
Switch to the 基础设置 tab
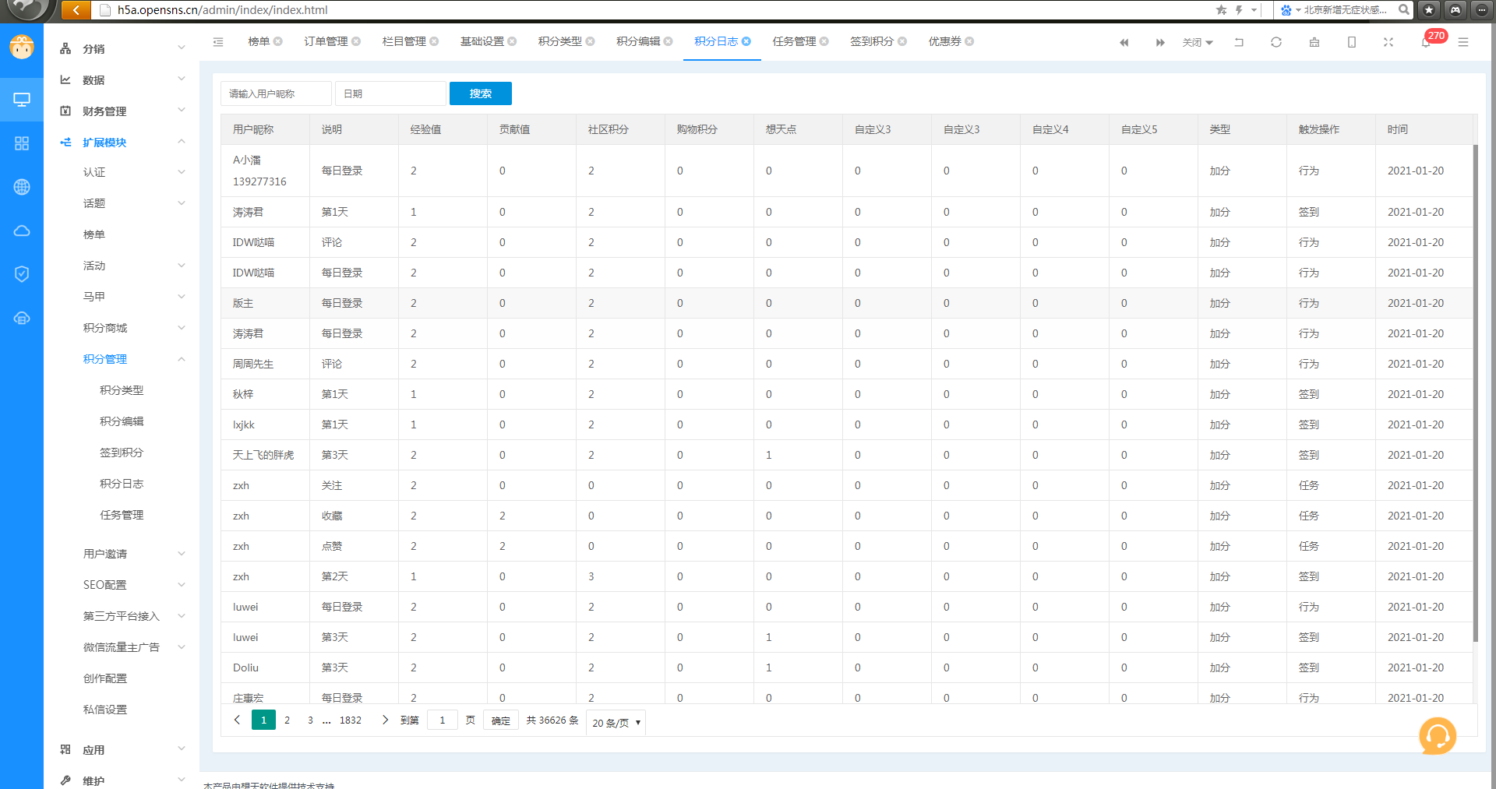click(x=482, y=41)
